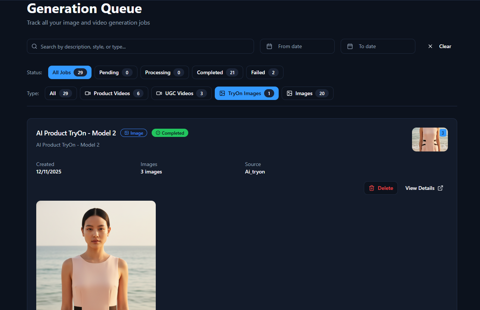Click the external link icon by View Details

440,188
